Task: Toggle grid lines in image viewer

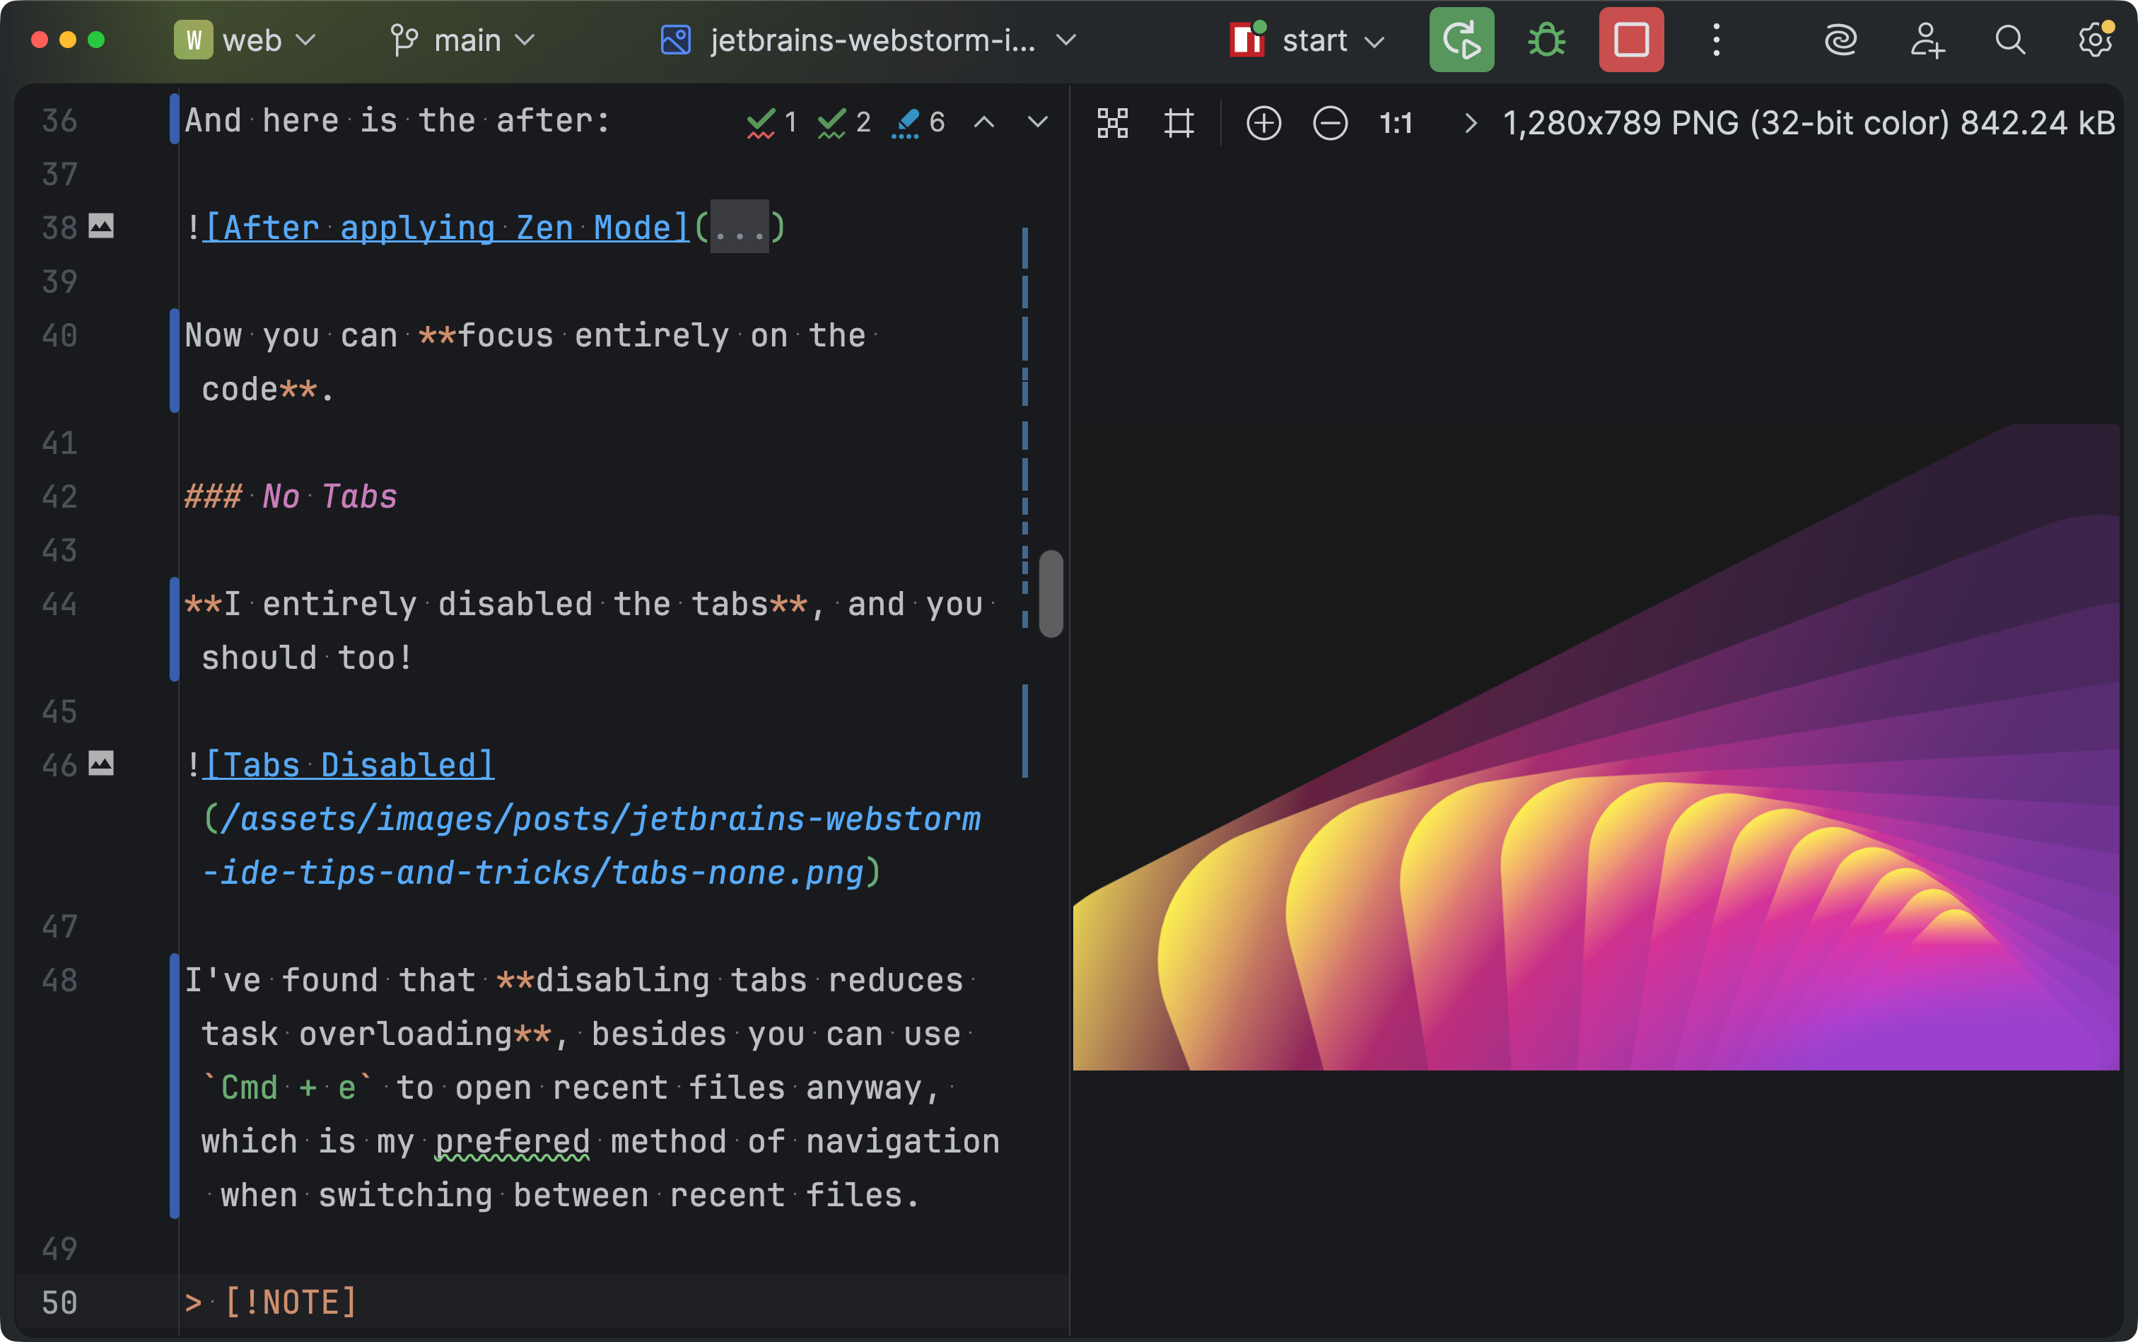Action: pyautogui.click(x=1179, y=122)
